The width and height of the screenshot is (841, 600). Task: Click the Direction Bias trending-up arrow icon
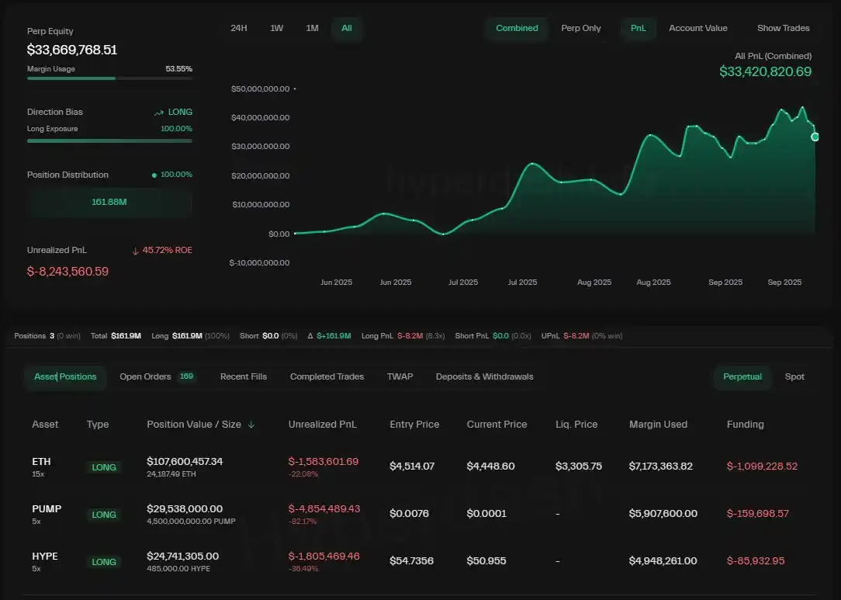tap(159, 113)
